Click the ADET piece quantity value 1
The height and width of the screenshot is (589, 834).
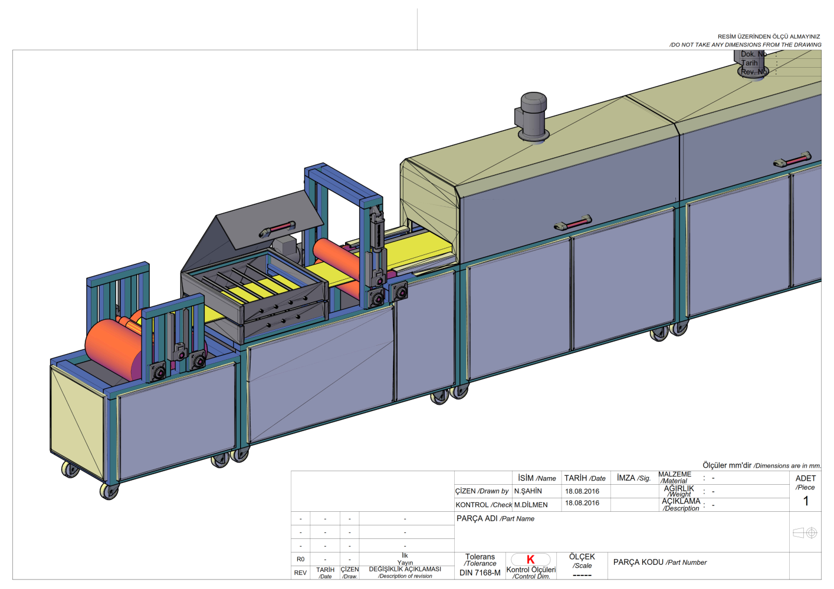click(x=806, y=501)
